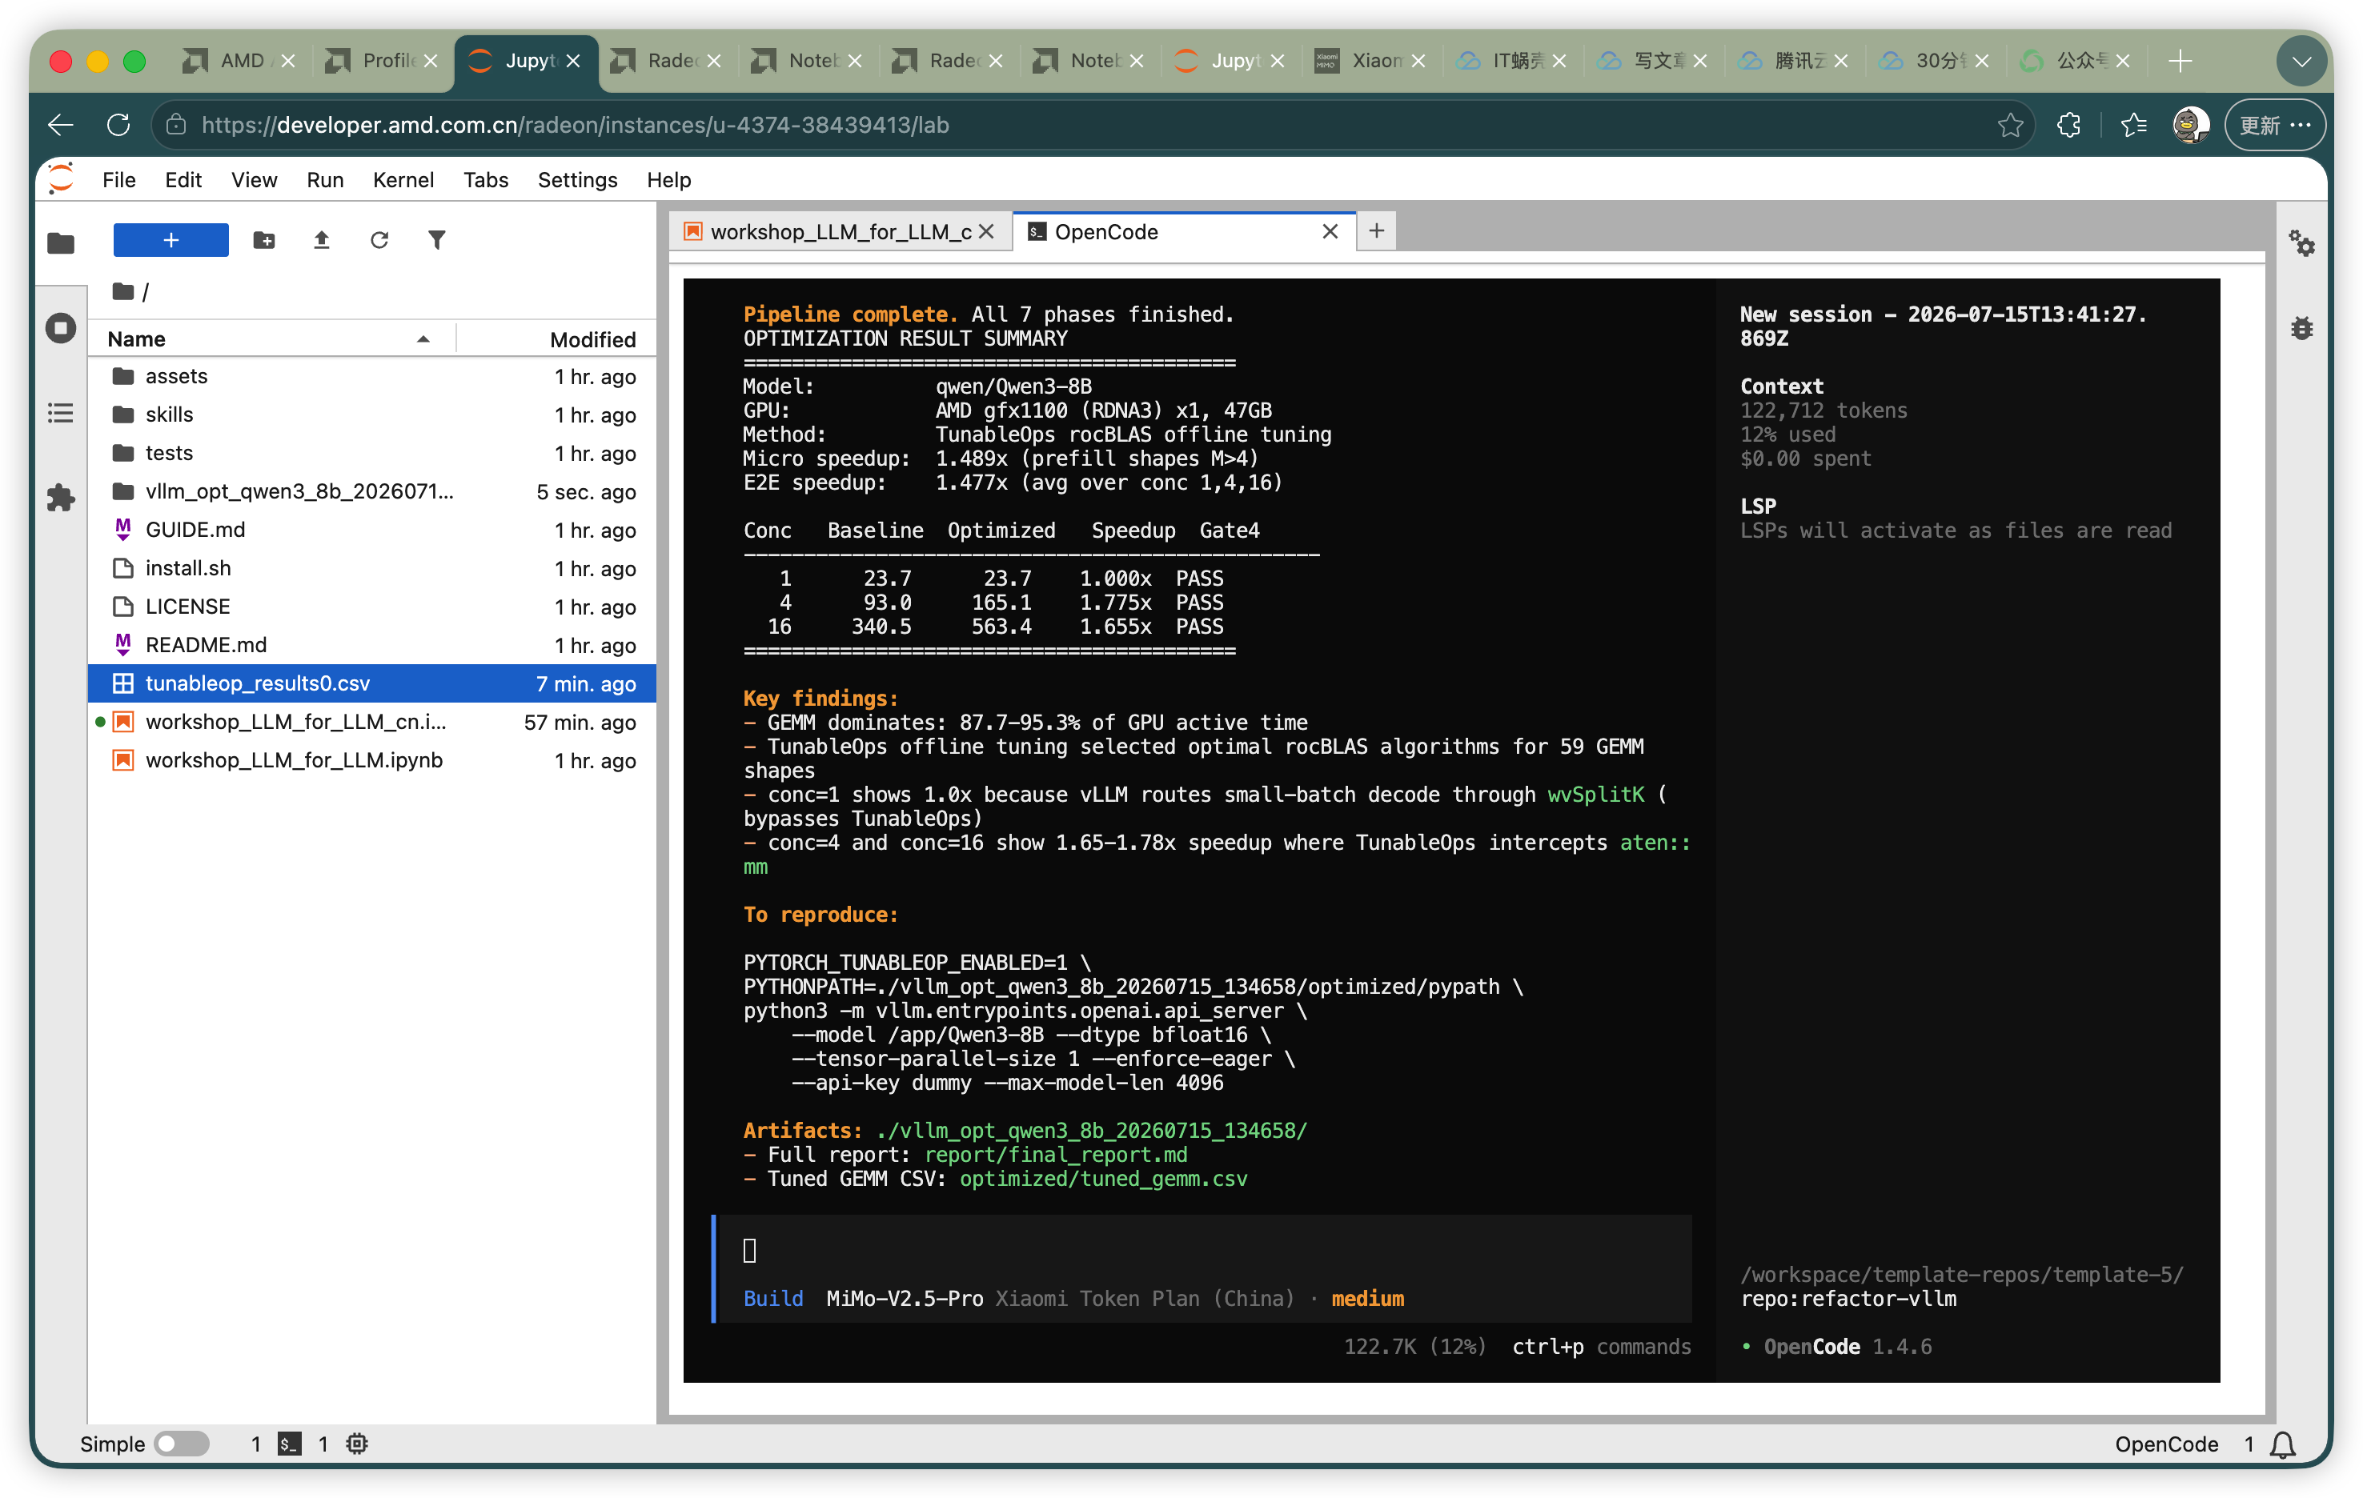
Task: Click the kernel count icon in status bar
Action: [357, 1444]
